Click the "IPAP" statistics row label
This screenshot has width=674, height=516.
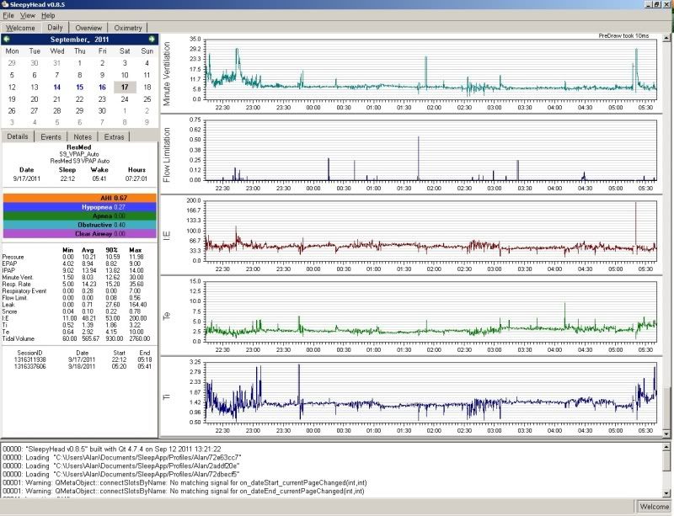point(8,270)
